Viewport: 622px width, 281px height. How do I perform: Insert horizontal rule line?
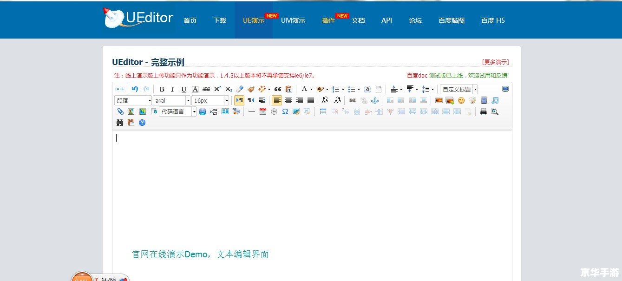coord(252,111)
